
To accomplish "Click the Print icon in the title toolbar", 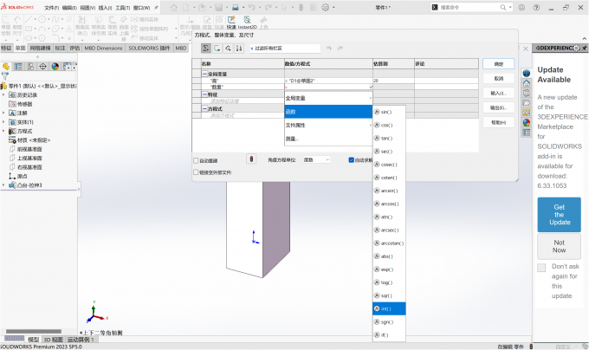I will pos(235,7).
